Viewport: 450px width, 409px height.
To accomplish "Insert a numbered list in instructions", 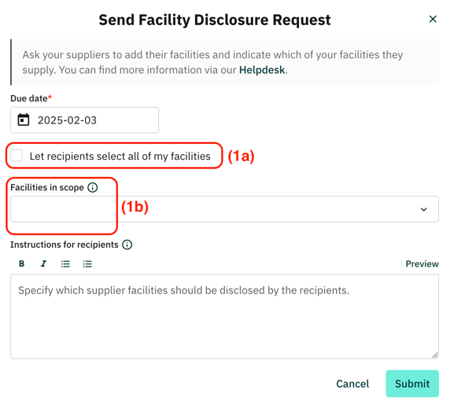I will [x=87, y=263].
